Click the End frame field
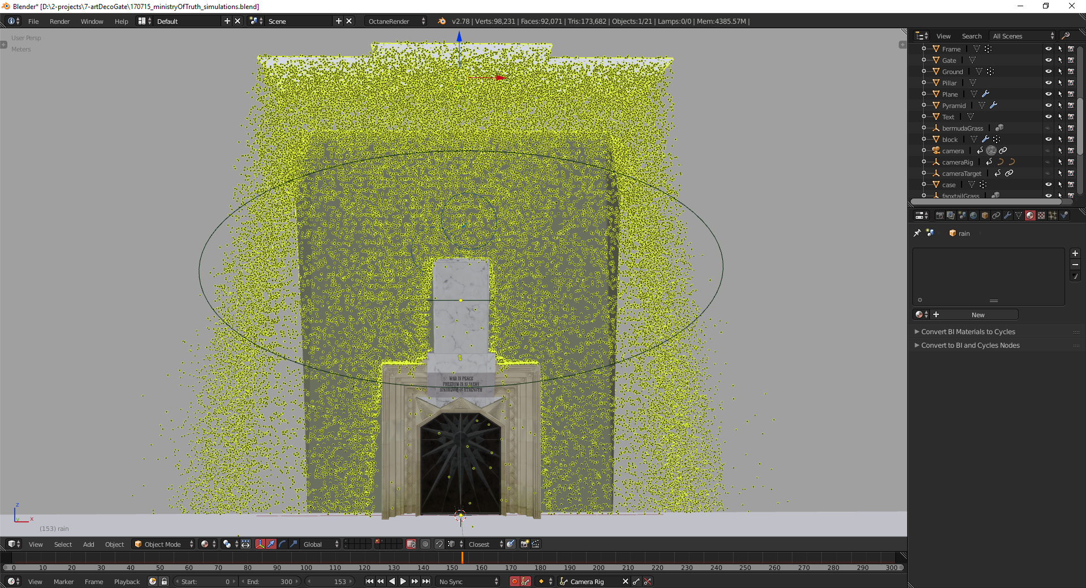Screen dimensions: 1086x588 pyautogui.click(x=270, y=582)
